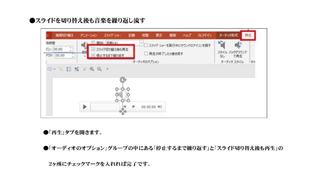Viewport: 324px width, 182px height.
Task: Select the speaker audio icon on the slide
Action: [122, 95]
